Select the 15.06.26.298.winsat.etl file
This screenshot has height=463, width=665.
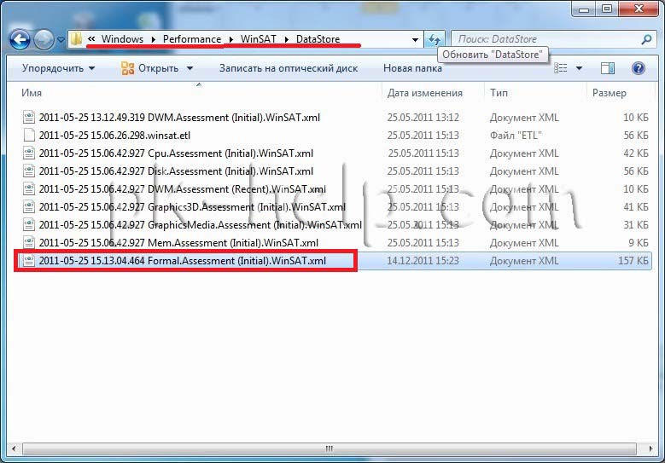[114, 136]
